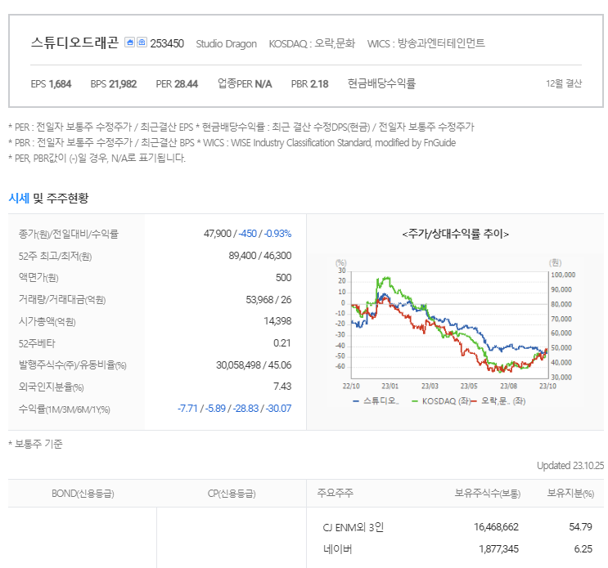This screenshot has height=568, width=608.
Task: Click the red 오락,문 (좌) legend entry
Action: (x=498, y=401)
